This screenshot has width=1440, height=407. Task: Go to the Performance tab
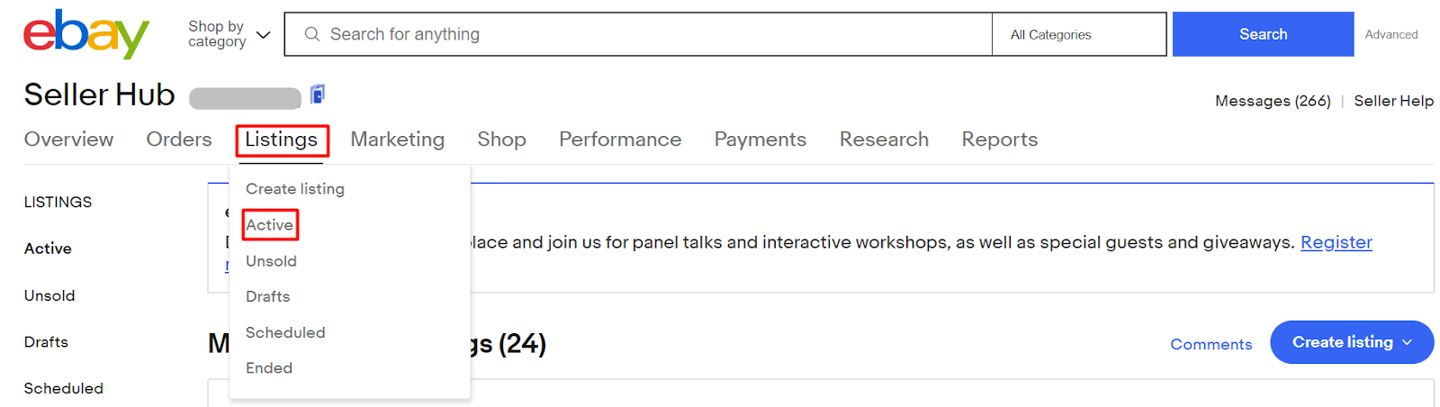click(x=619, y=140)
